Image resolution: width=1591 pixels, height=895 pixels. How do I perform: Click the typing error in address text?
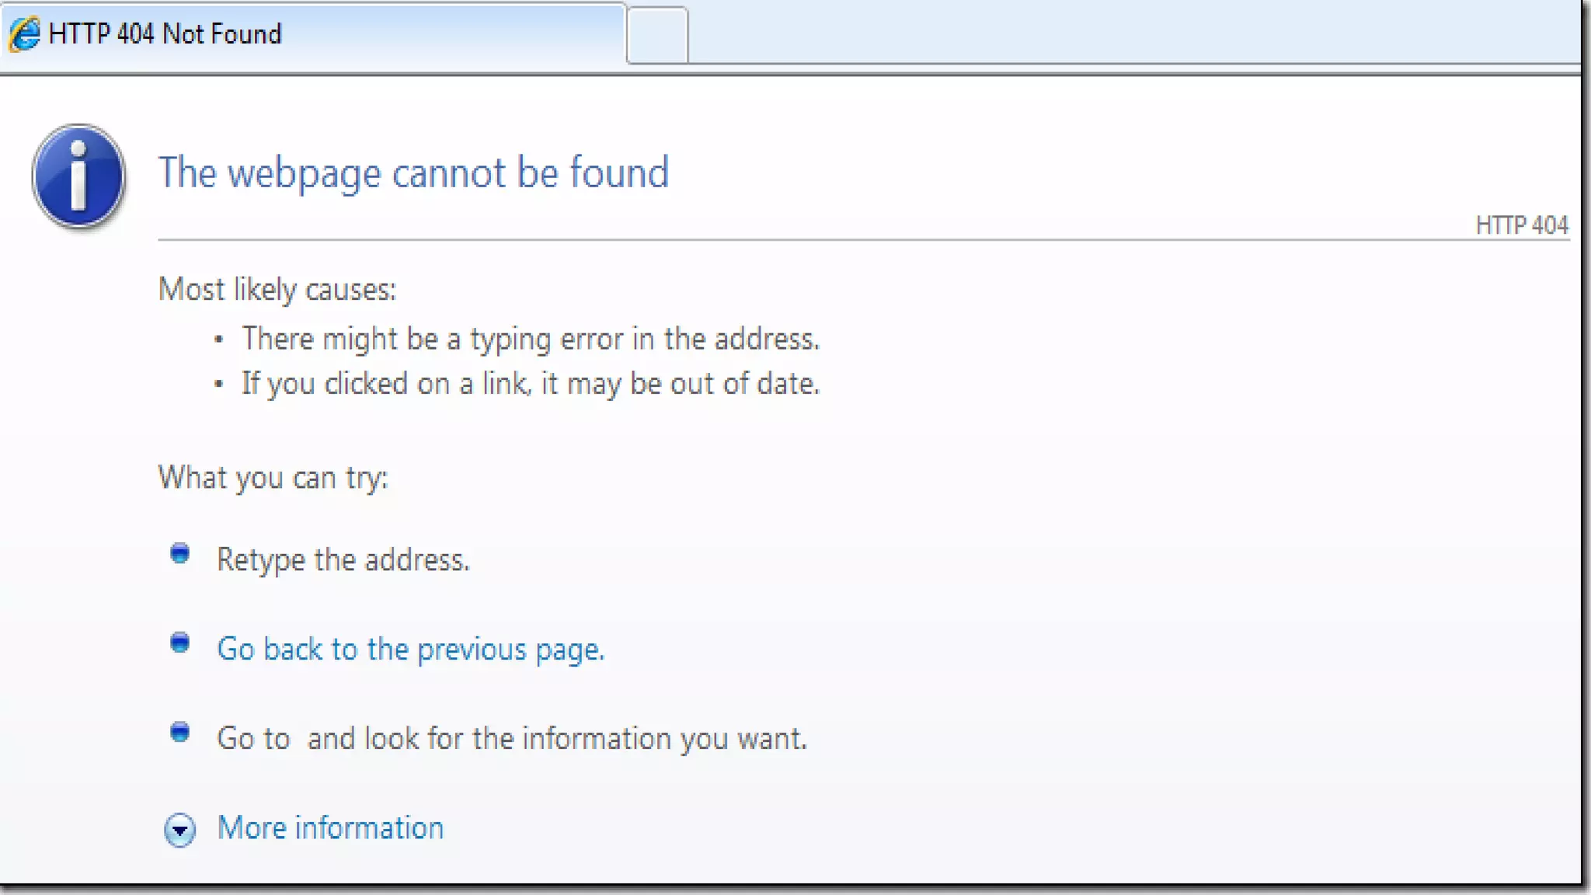531,340
